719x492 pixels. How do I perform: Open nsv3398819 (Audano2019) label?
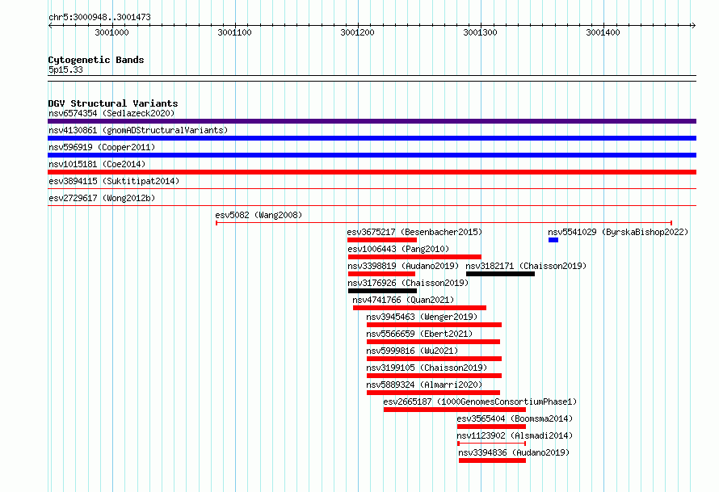click(403, 266)
